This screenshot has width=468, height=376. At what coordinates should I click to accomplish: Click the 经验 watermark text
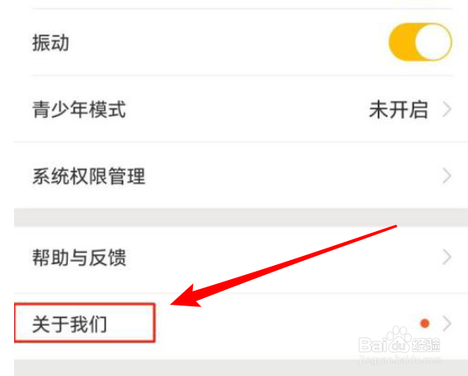pos(427,345)
